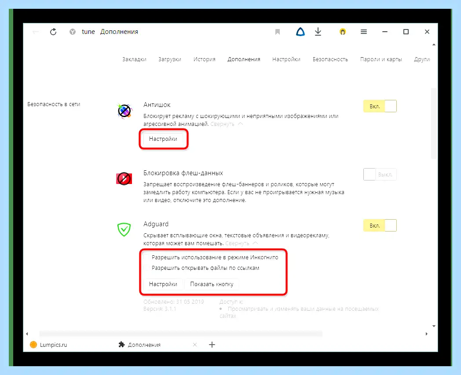This screenshot has width=461, height=375.
Task: Click the vertical scrollbar up arrow
Action: tap(434, 45)
